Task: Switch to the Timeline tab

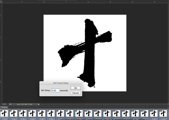Action: [x=4, y=107]
